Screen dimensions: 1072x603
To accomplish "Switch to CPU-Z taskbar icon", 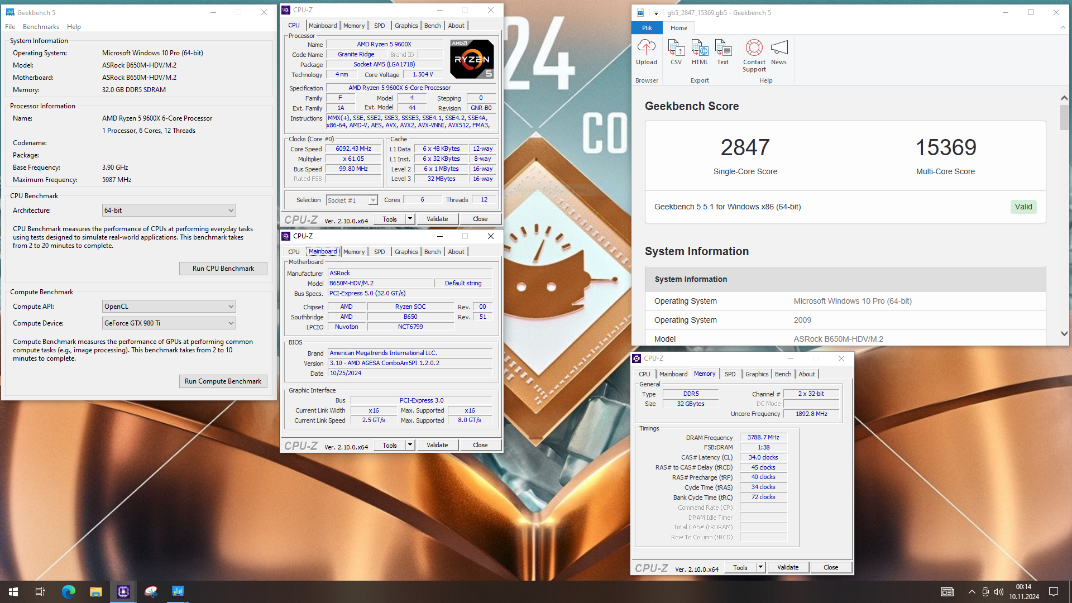I will click(123, 591).
